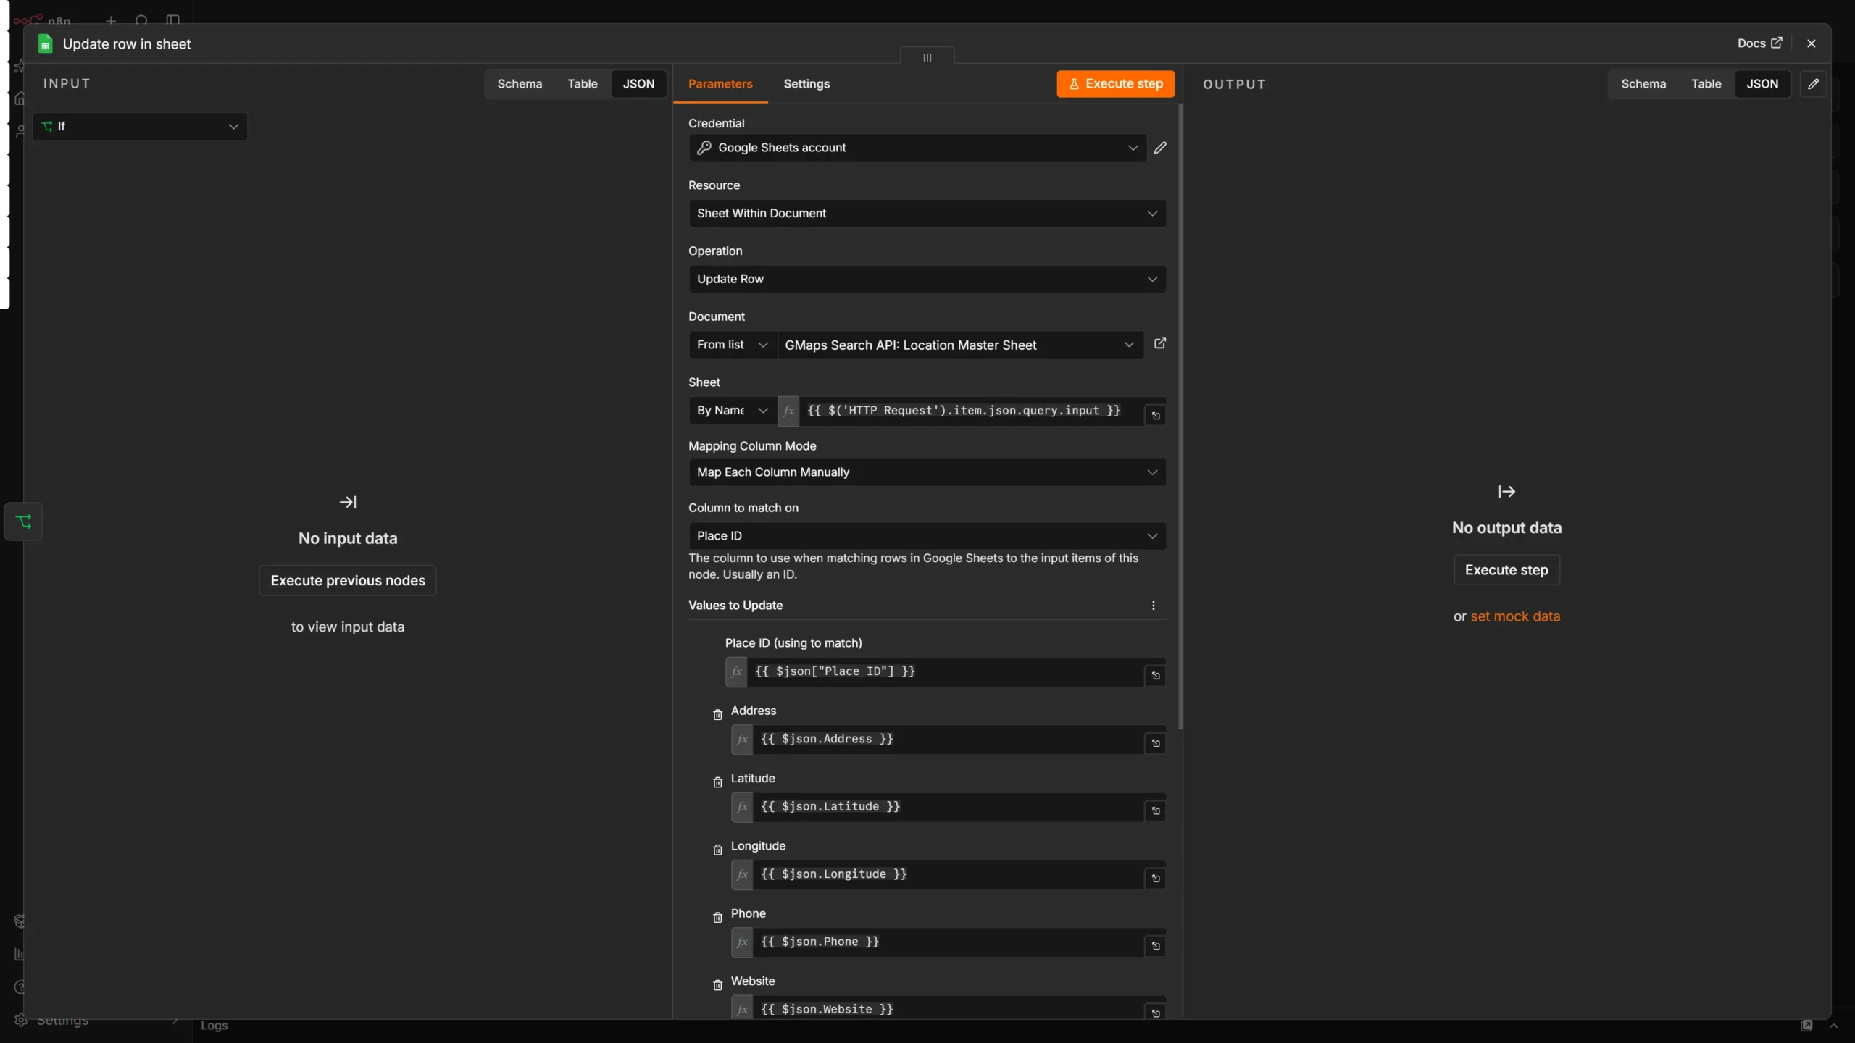The height and width of the screenshot is (1043, 1855).
Task: Open the GMaps Search API document dropdown
Action: [x=960, y=345]
